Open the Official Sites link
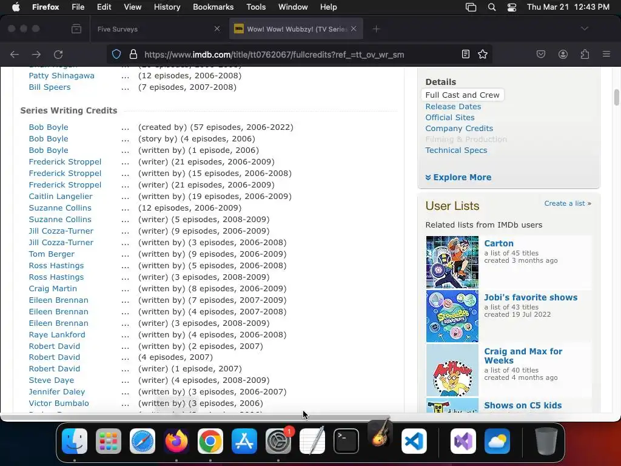The height and width of the screenshot is (466, 621). pos(450,117)
